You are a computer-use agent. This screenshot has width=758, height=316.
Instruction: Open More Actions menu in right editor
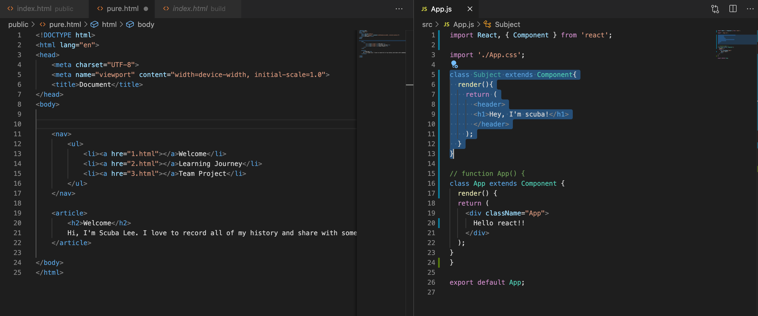(x=750, y=9)
